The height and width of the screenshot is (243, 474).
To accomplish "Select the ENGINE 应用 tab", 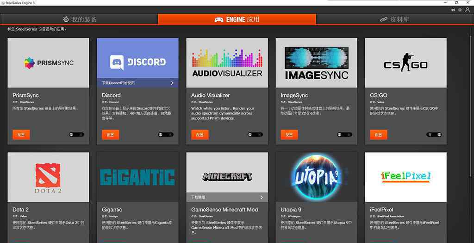I will click(x=237, y=19).
